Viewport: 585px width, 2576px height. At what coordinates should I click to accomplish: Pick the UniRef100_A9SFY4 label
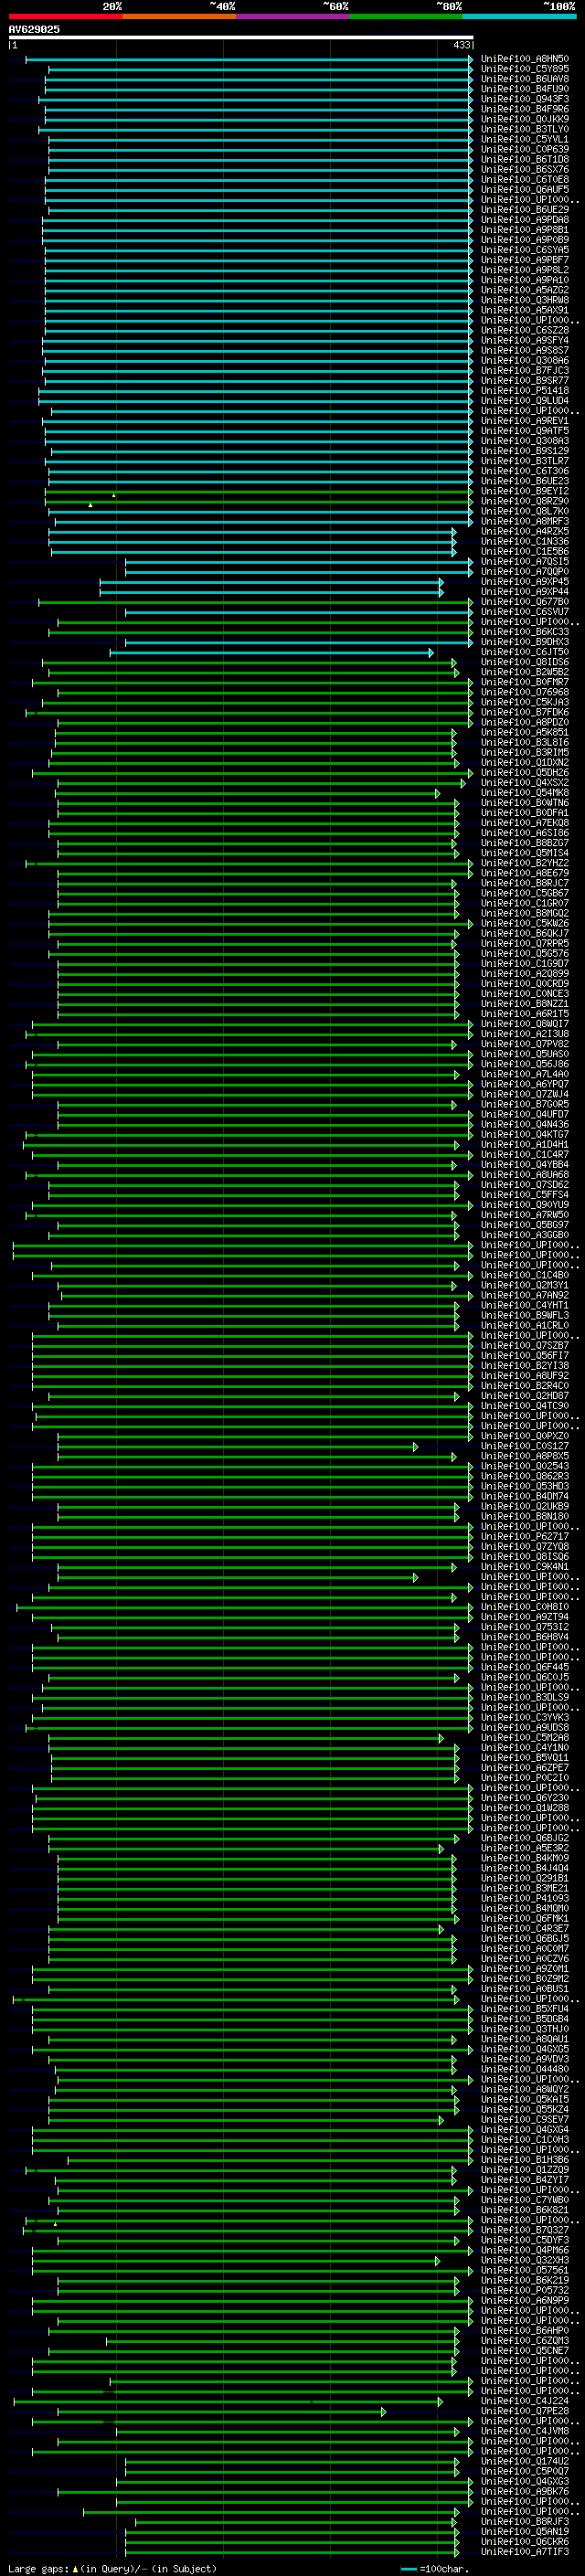524,340
